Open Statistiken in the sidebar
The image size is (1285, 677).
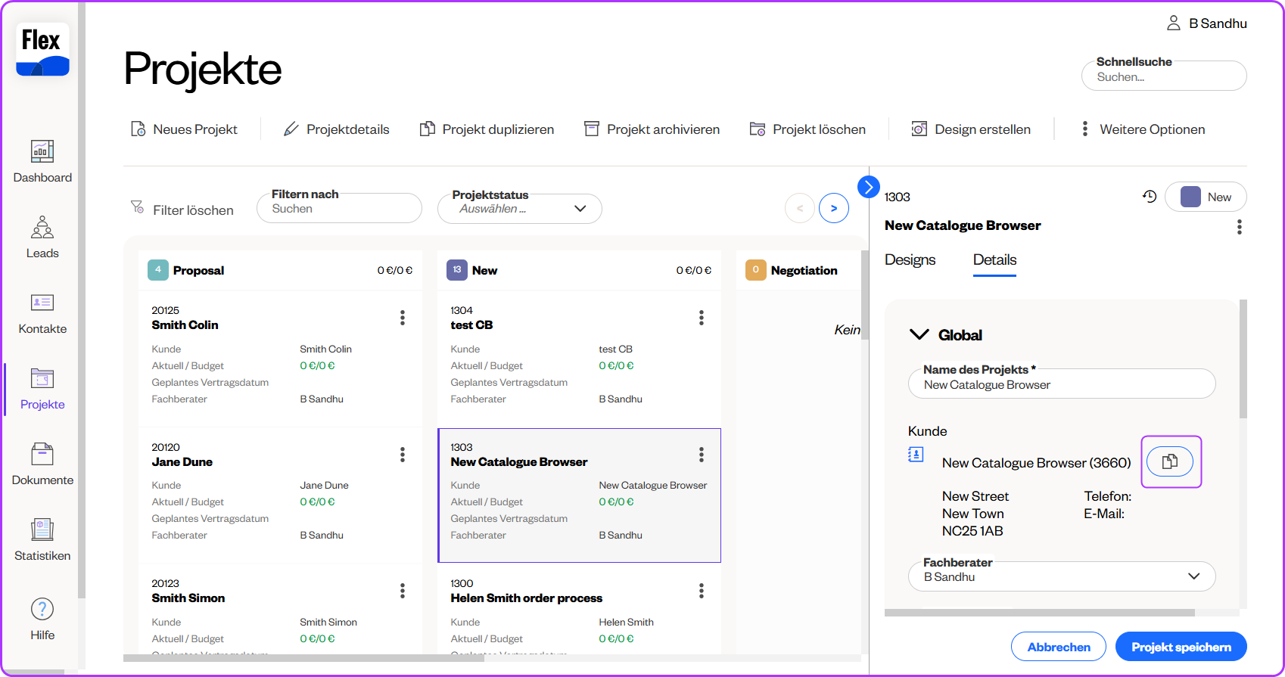click(x=42, y=539)
